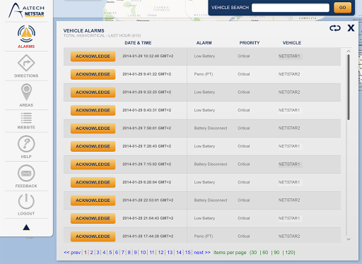
Task: Acknowledge the 9:32:25 Low Battery alarm
Action: (x=93, y=92)
